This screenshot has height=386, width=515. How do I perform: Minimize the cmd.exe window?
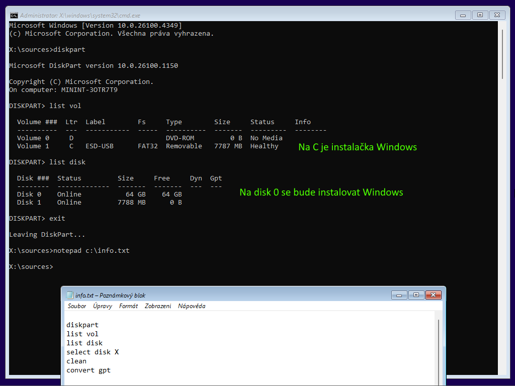point(463,15)
